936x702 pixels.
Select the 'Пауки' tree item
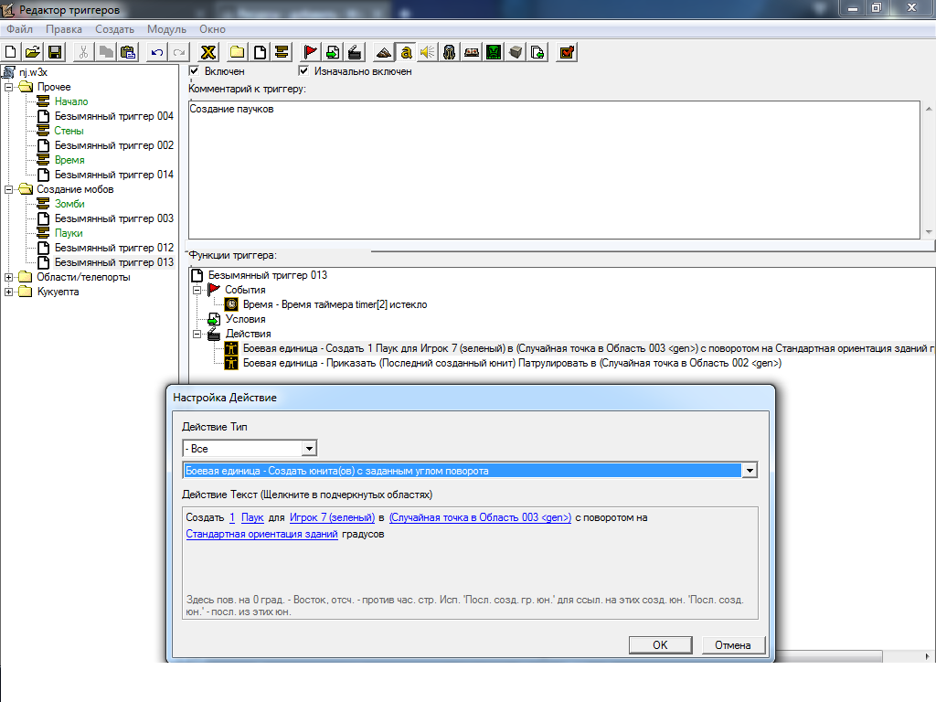coord(69,233)
